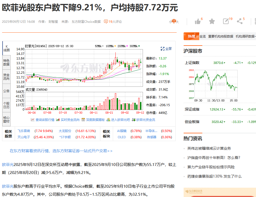Favorite the article with star icon
The image size is (256, 197).
coord(212,21)
